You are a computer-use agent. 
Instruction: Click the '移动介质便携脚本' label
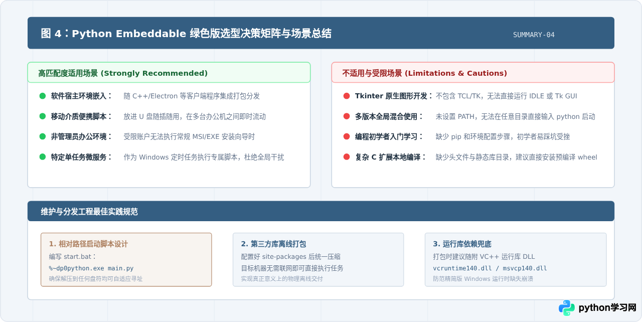(x=79, y=116)
